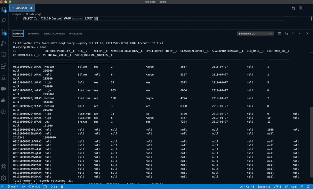Change language mode soql

(294, 187)
